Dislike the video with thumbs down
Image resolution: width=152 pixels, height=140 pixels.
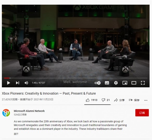click(x=106, y=100)
